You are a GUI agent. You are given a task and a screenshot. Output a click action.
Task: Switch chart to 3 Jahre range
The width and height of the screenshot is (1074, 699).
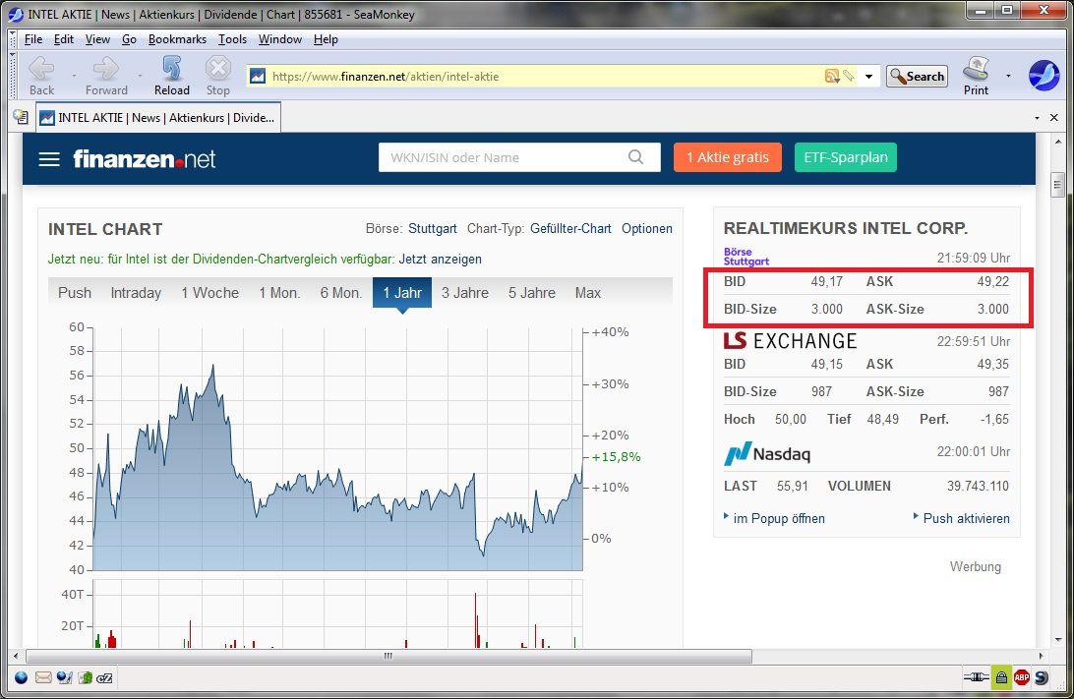(x=465, y=293)
